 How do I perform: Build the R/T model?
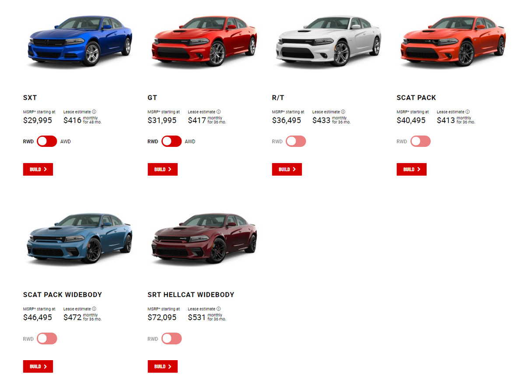287,170
